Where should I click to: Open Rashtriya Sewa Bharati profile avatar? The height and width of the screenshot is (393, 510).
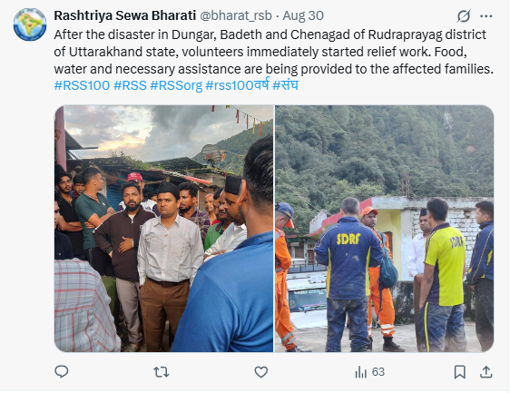tap(30, 25)
